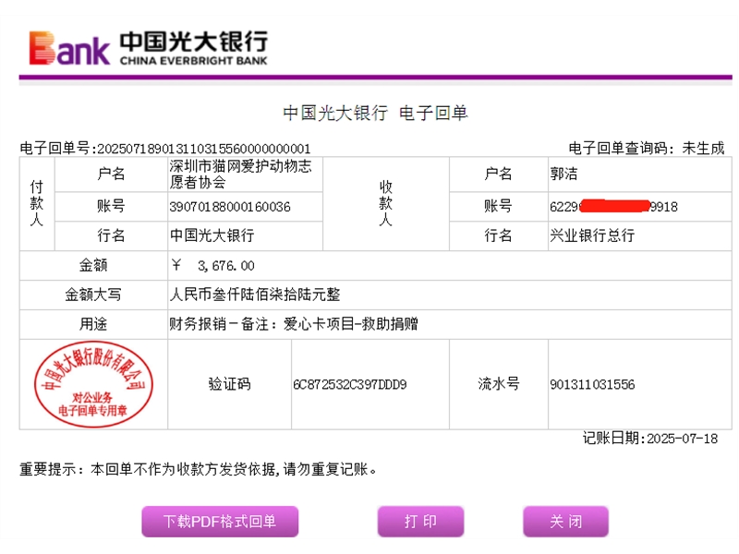Viewport: 739px width, 554px height.
Task: Select the receipt number 2025071890131103155600000000001
Action: [203, 149]
